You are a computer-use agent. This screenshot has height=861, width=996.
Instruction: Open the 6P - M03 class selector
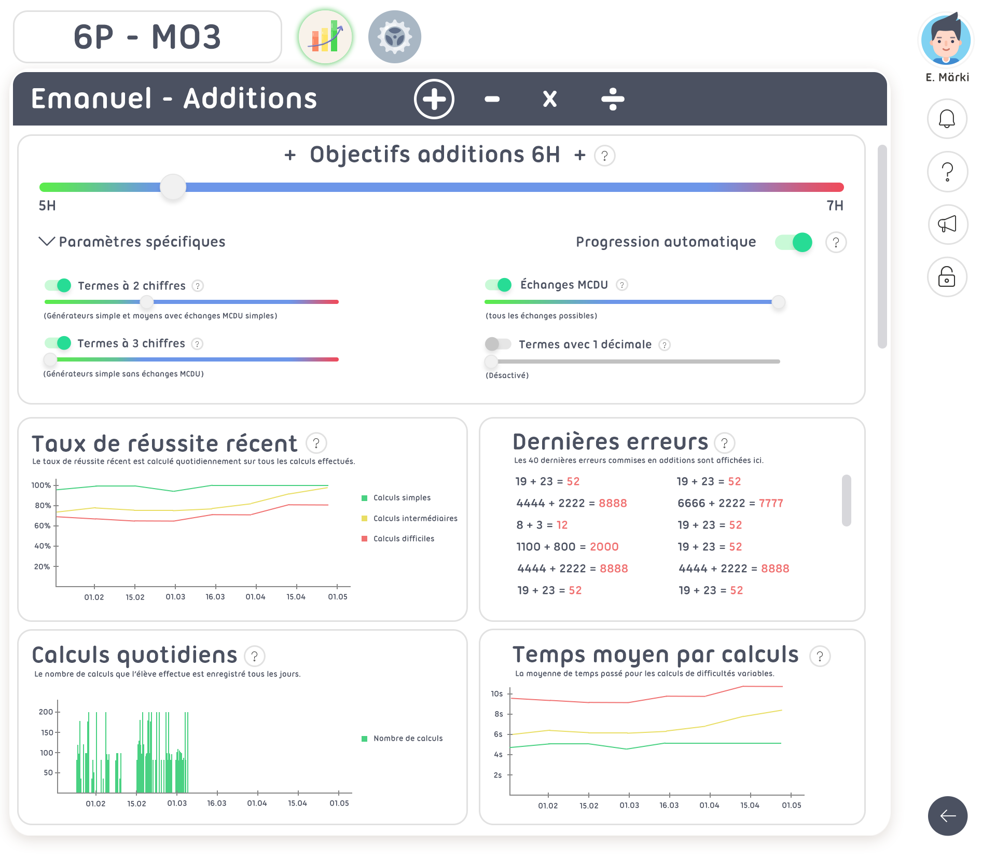147,37
